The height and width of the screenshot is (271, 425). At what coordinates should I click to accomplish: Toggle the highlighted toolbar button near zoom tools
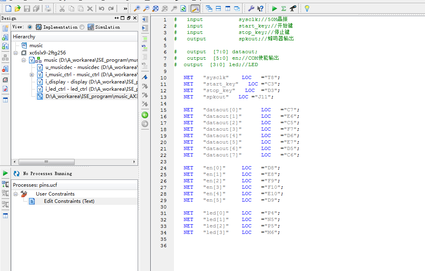[x=195, y=8]
